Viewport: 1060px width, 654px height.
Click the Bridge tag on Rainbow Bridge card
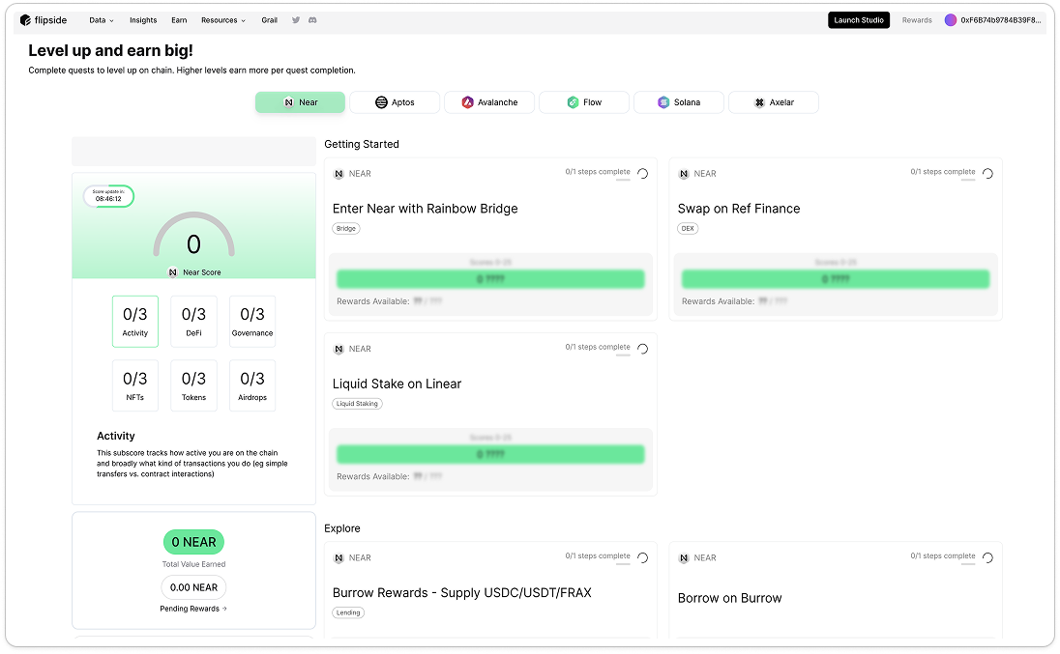(x=346, y=228)
